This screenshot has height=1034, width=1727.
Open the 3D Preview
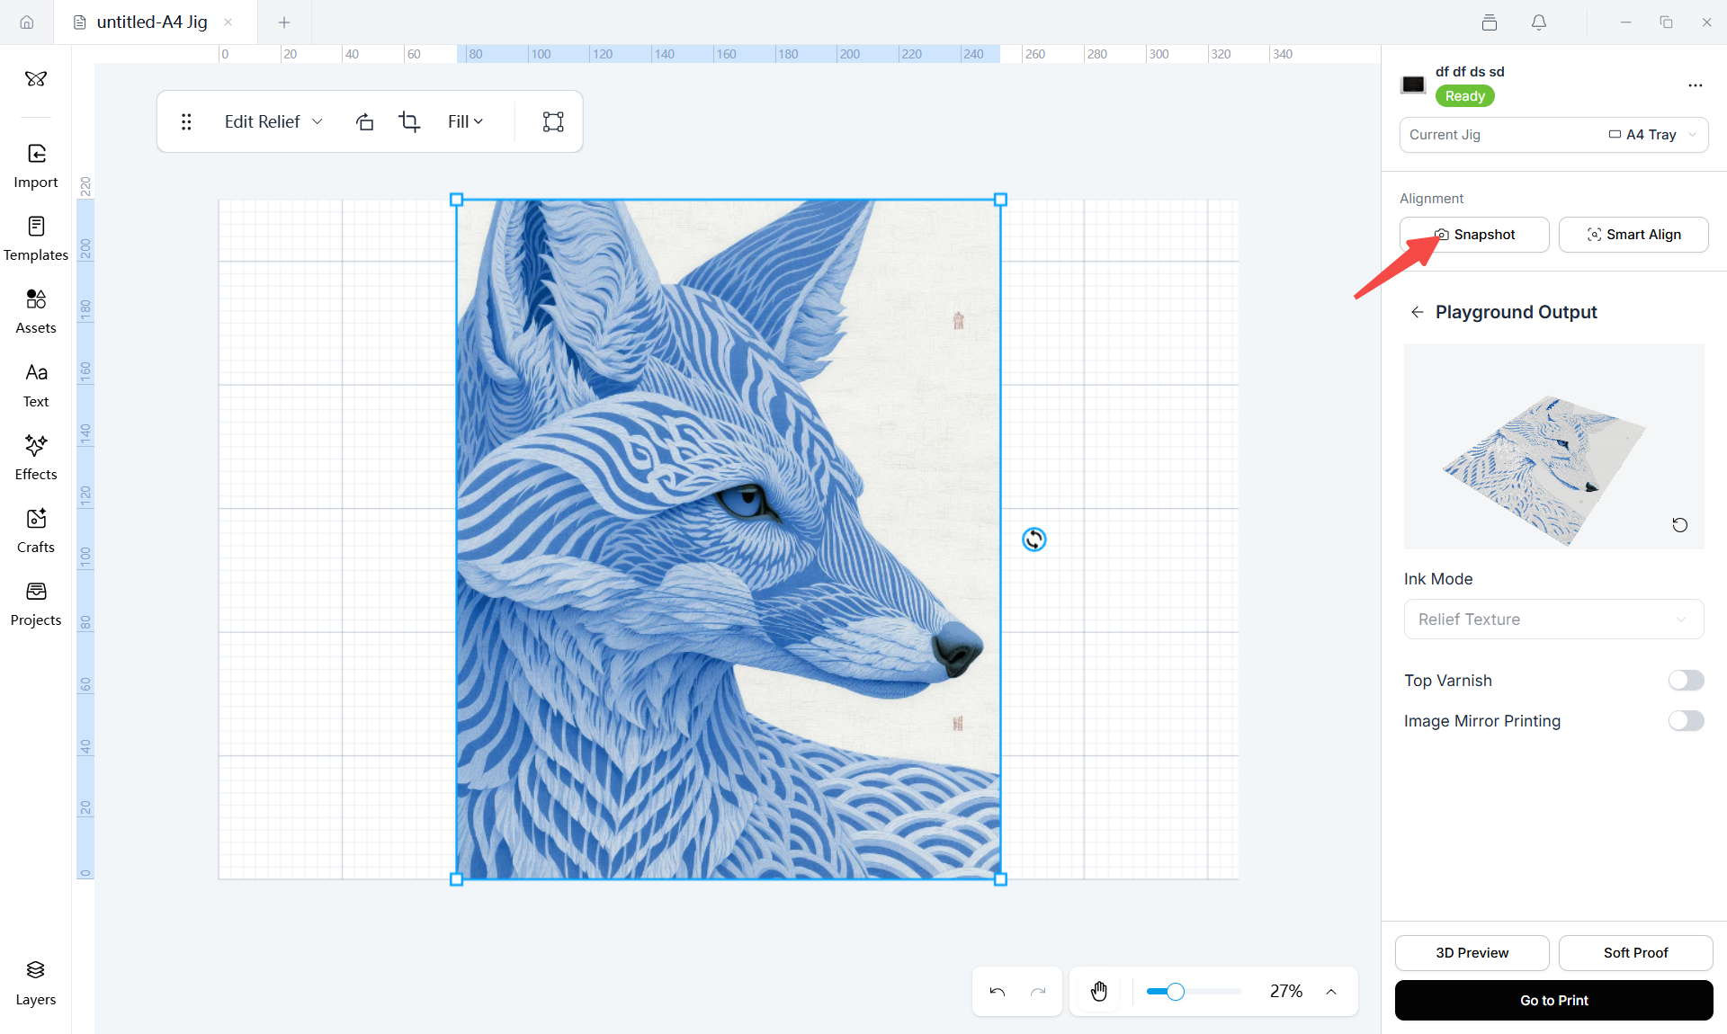point(1472,953)
